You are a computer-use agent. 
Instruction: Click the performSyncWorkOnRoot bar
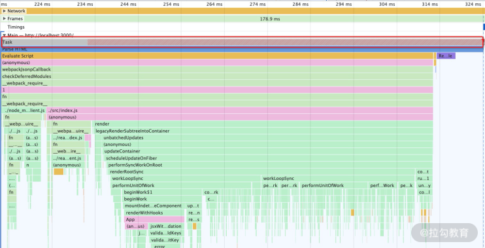pos(270,165)
